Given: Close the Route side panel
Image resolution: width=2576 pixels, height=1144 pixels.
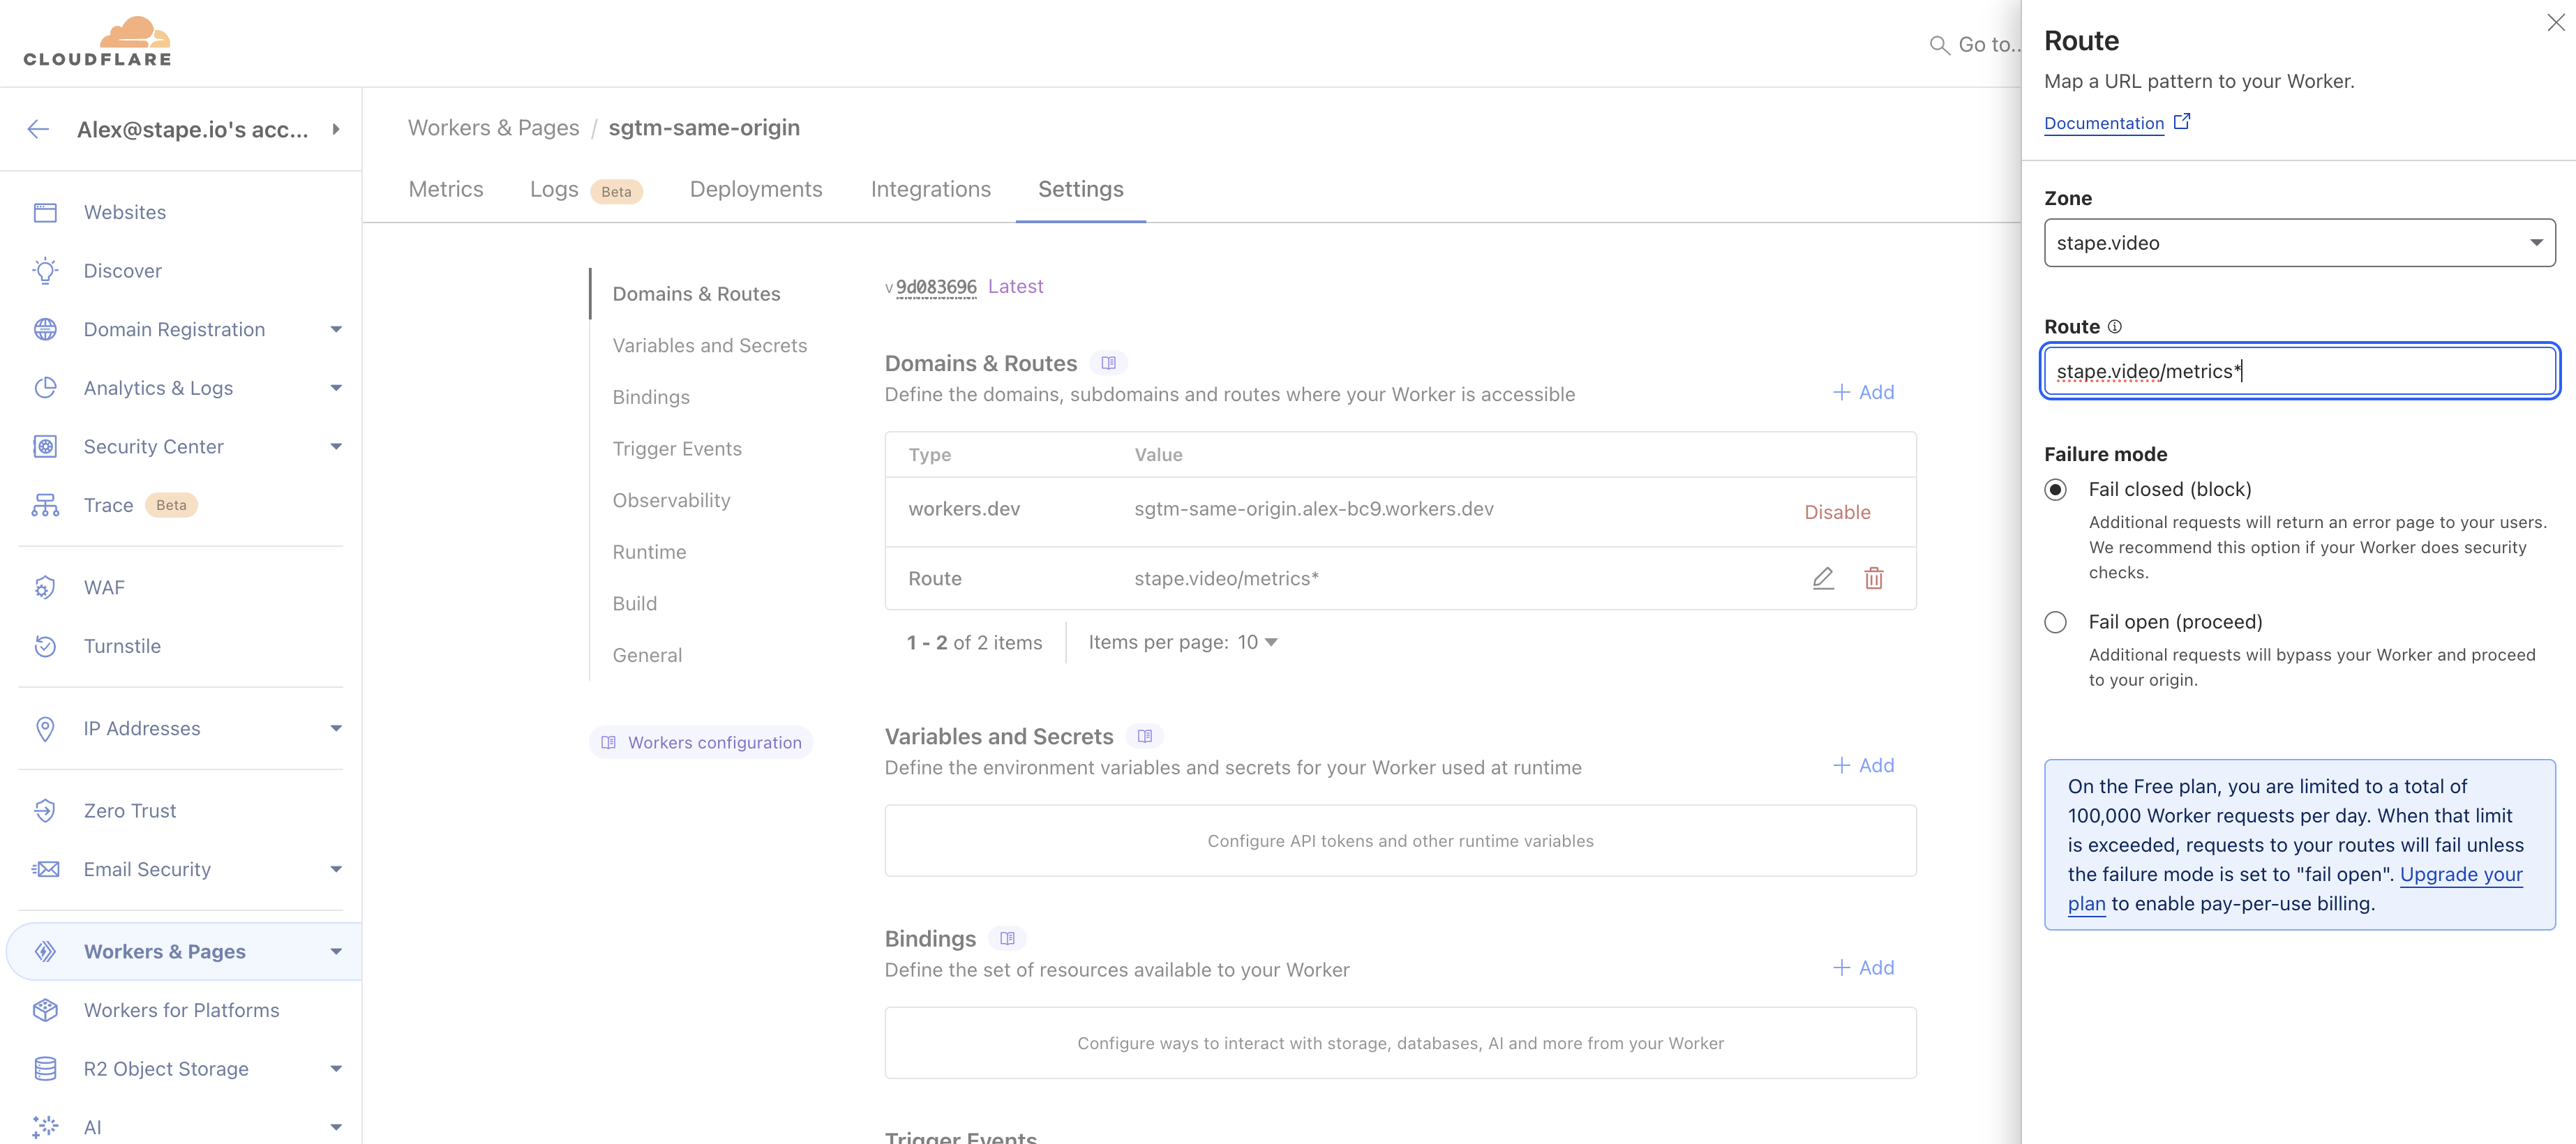Looking at the screenshot, I should [x=2555, y=22].
